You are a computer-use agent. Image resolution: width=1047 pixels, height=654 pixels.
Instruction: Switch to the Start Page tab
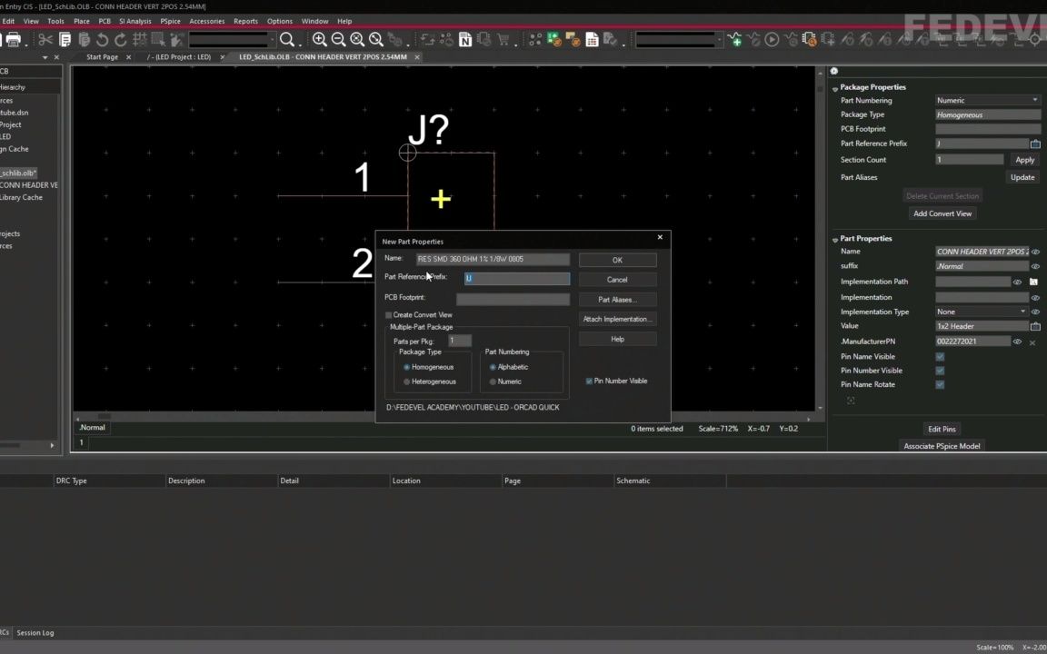[101, 55]
